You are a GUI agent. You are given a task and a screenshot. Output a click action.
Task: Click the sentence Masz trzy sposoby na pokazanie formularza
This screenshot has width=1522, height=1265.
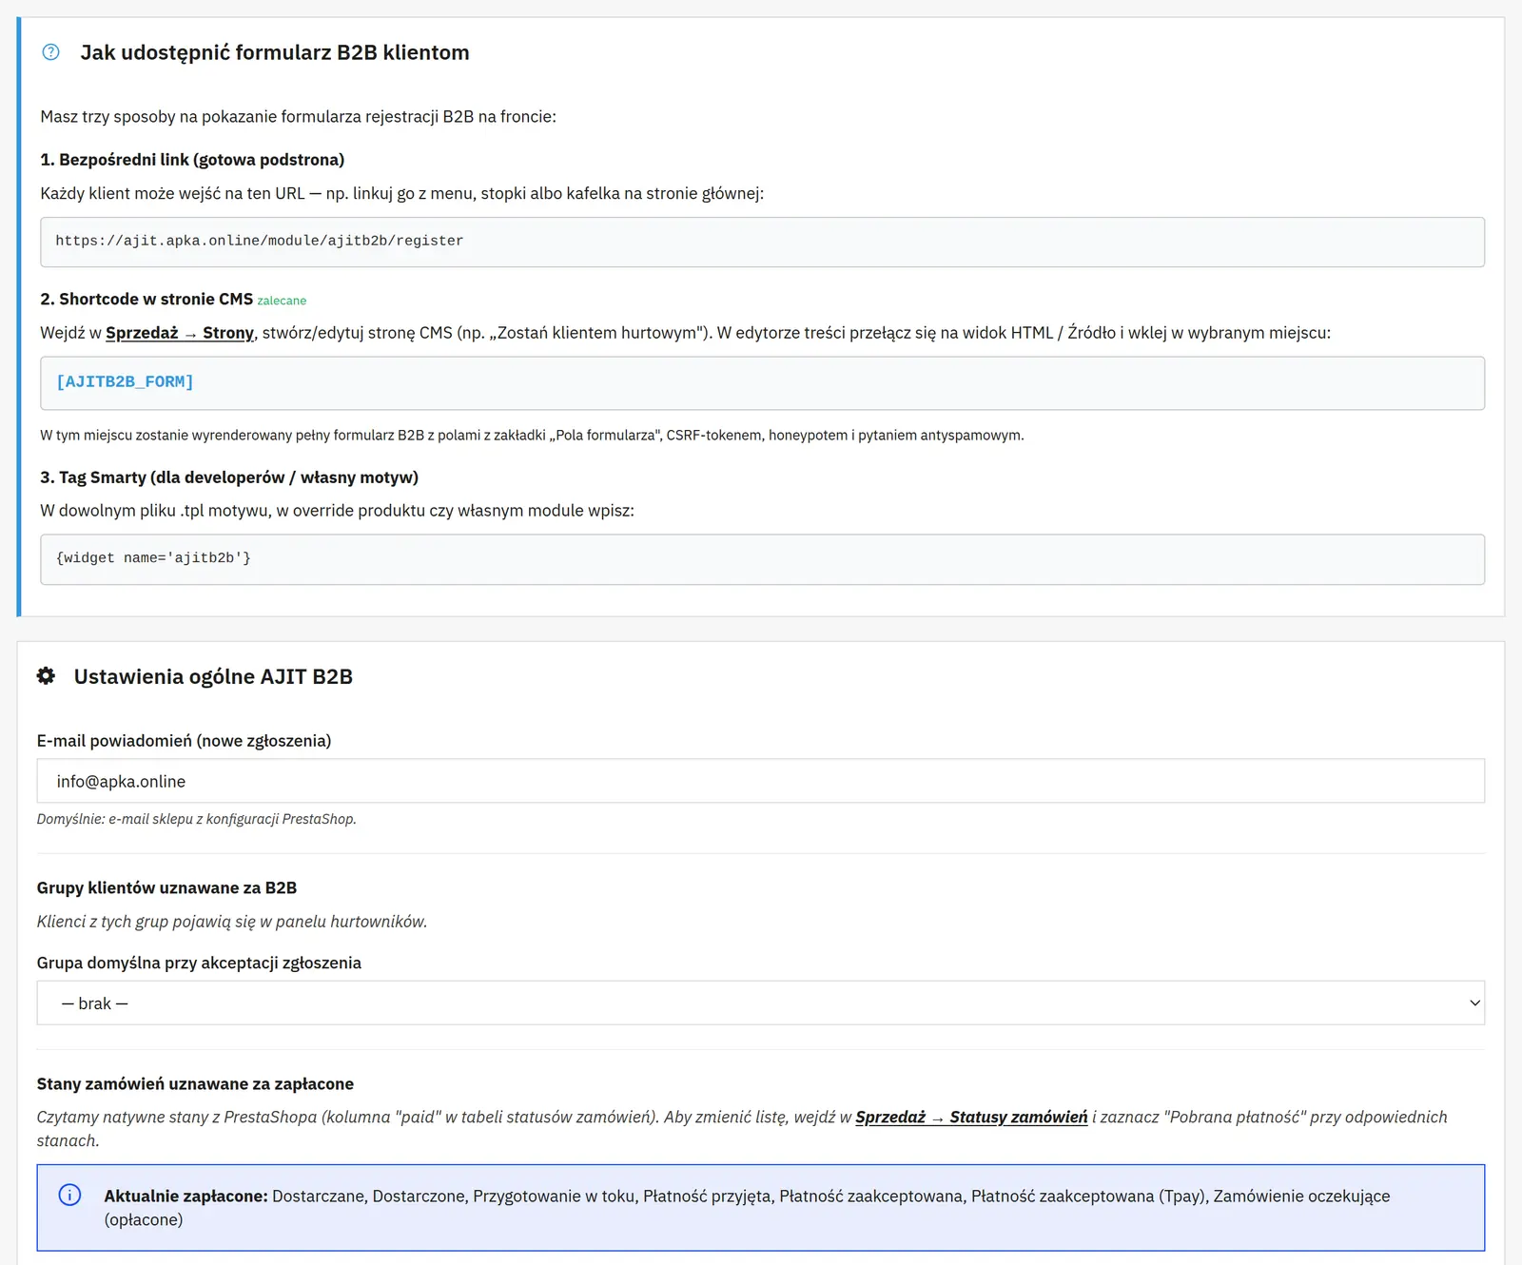(x=298, y=117)
